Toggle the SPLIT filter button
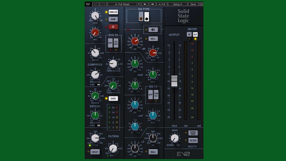 (95, 152)
